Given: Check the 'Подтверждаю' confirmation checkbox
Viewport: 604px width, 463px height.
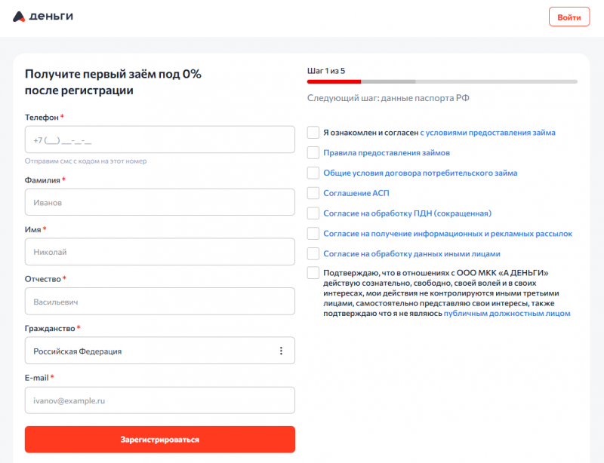Looking at the screenshot, I should click(313, 273).
